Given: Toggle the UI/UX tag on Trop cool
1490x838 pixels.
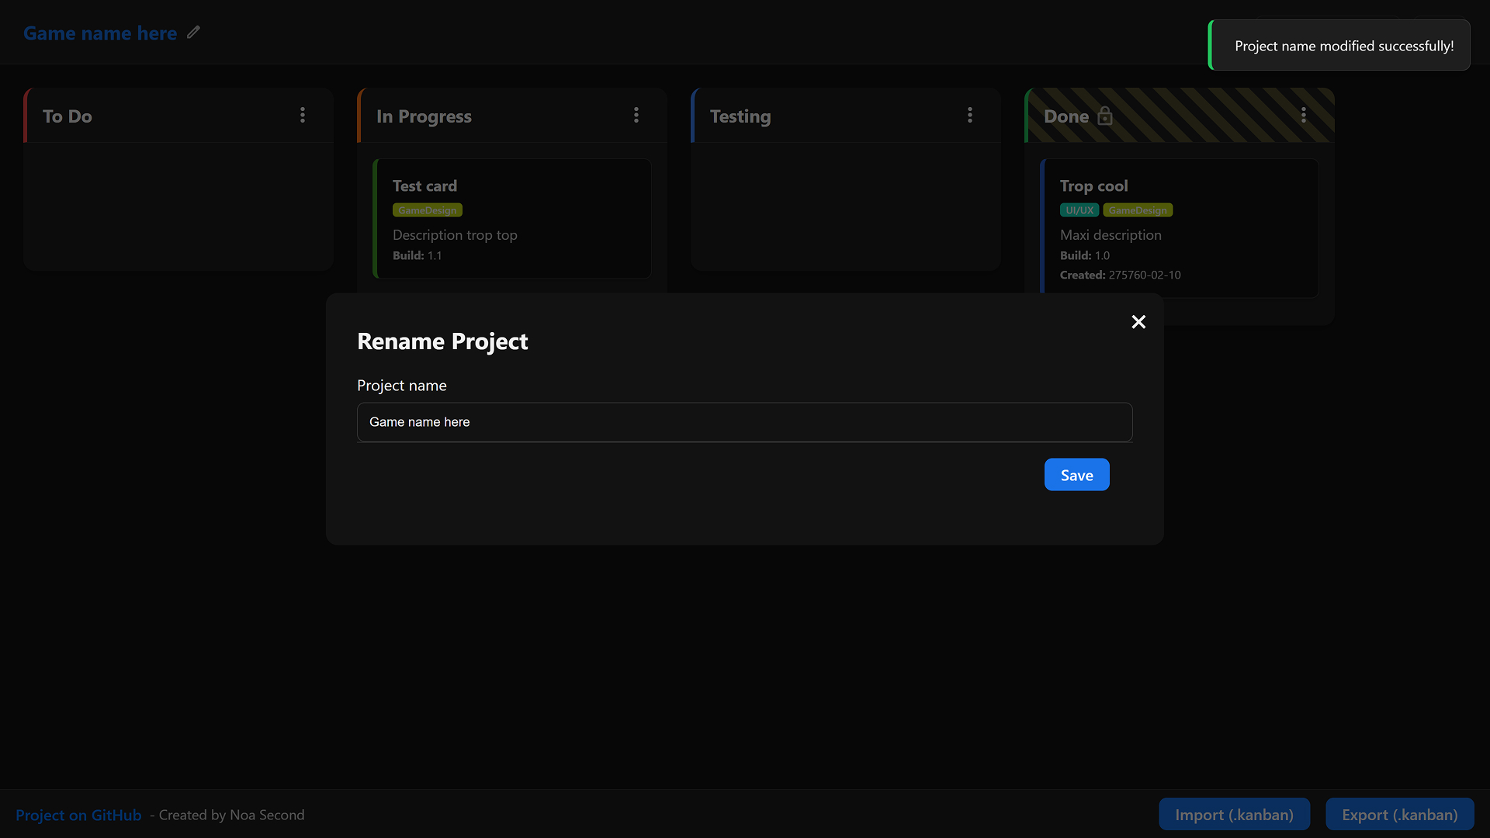Looking at the screenshot, I should pos(1079,209).
